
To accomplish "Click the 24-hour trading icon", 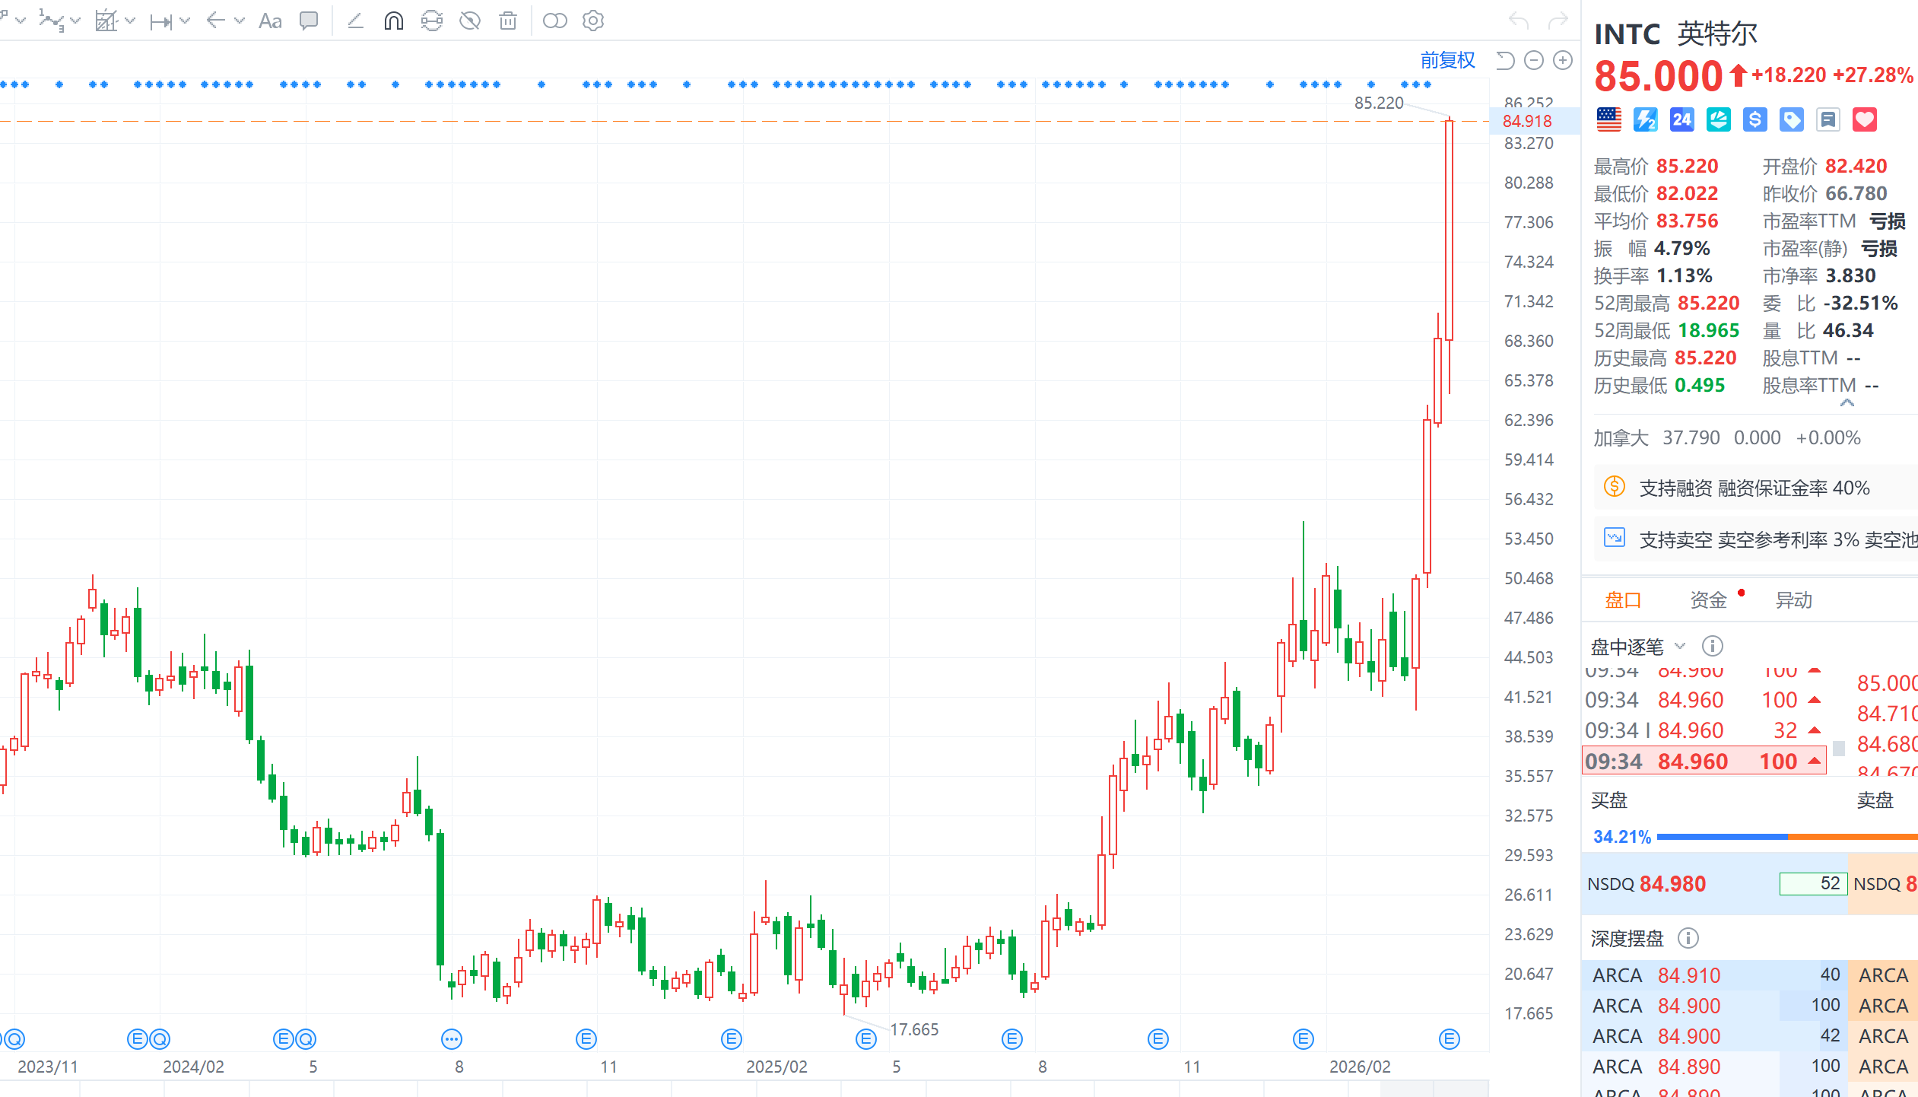I will click(1681, 119).
